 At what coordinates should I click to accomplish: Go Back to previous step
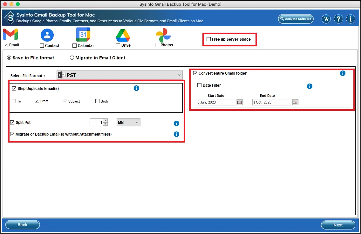23,225
